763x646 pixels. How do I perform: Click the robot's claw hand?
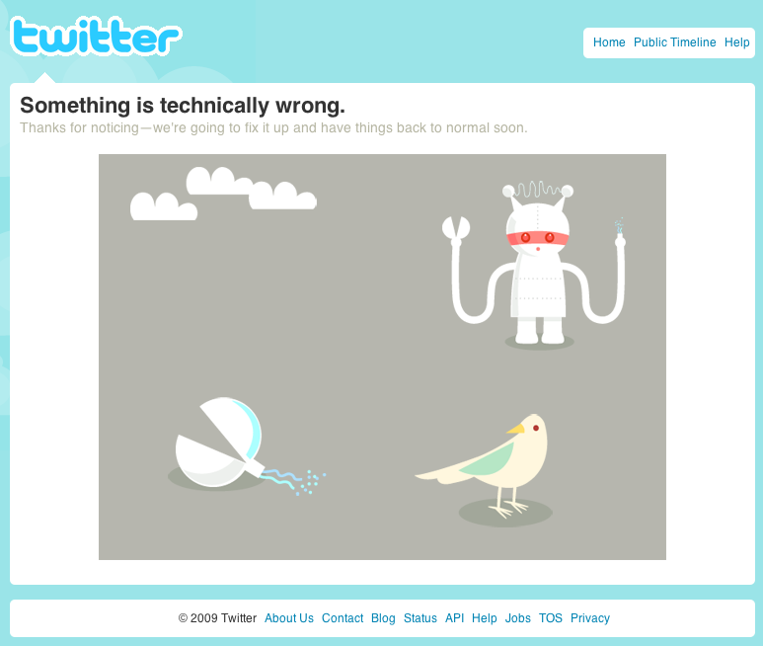click(456, 228)
